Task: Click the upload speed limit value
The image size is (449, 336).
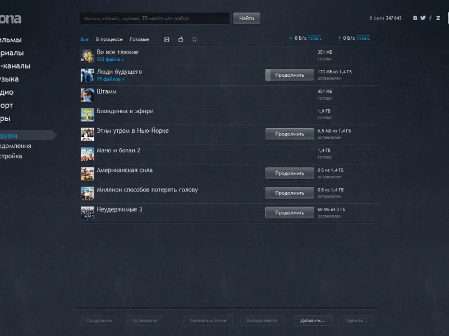Action: 363,39
